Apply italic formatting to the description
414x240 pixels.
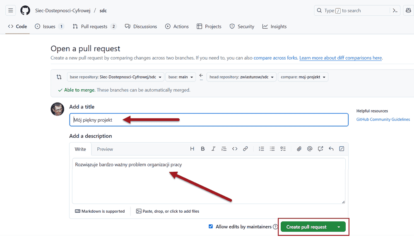213,149
